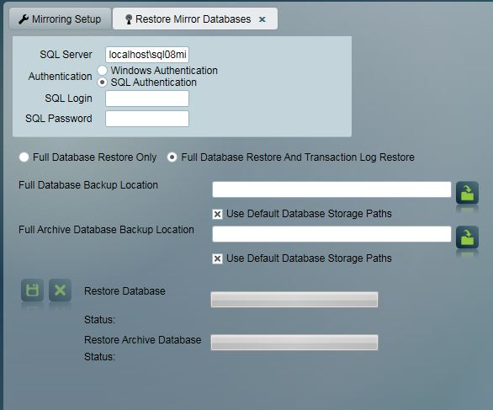The width and height of the screenshot is (493, 410).
Task: Click the keyhole icon on Restore Mirror Databases tab
Action: 128,19
